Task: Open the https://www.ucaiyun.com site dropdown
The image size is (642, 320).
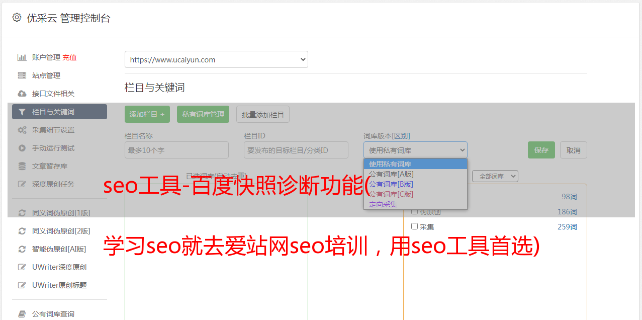Action: tap(216, 59)
